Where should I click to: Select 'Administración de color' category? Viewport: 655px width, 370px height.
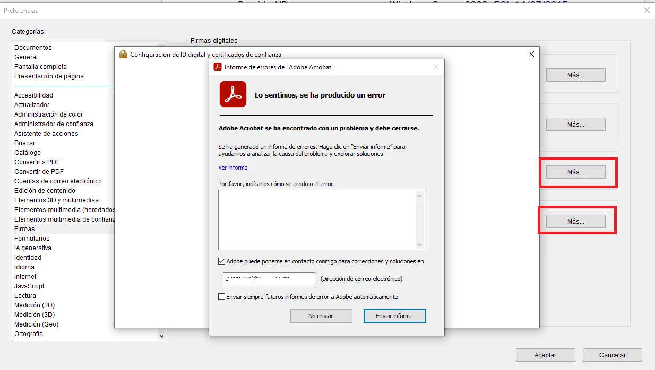point(48,114)
